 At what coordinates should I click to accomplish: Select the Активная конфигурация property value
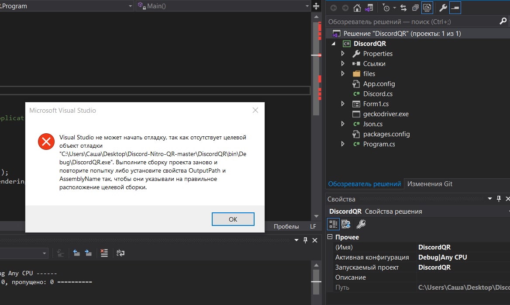[x=442, y=257]
